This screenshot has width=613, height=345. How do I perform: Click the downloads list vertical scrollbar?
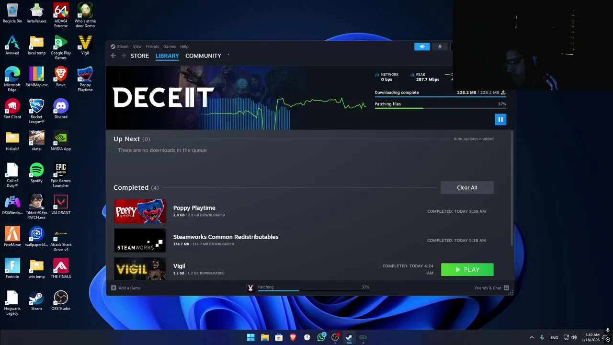click(x=511, y=188)
